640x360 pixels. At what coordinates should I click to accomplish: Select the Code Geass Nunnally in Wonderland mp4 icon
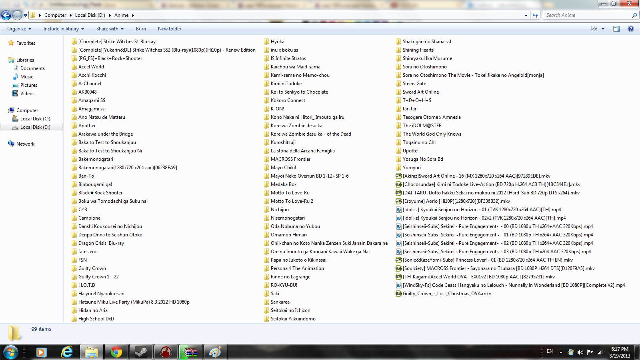tap(398, 285)
